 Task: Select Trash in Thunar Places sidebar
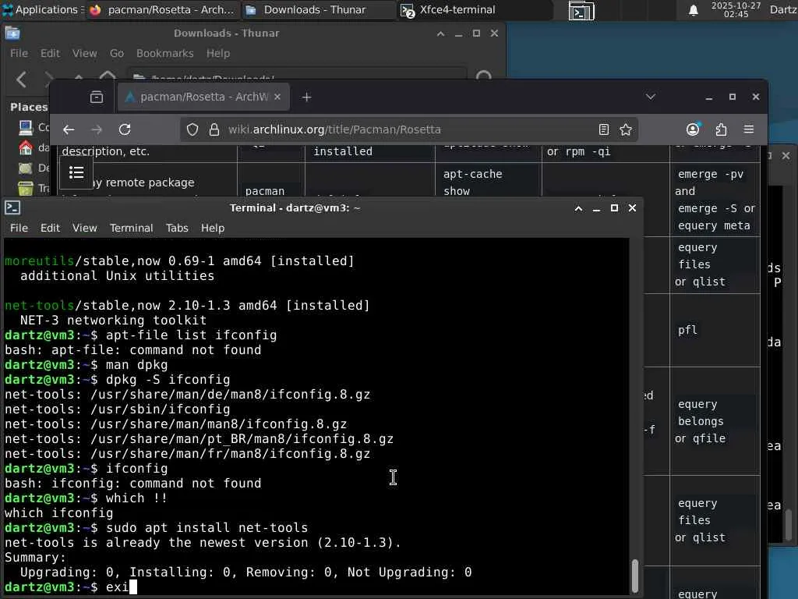[34, 188]
